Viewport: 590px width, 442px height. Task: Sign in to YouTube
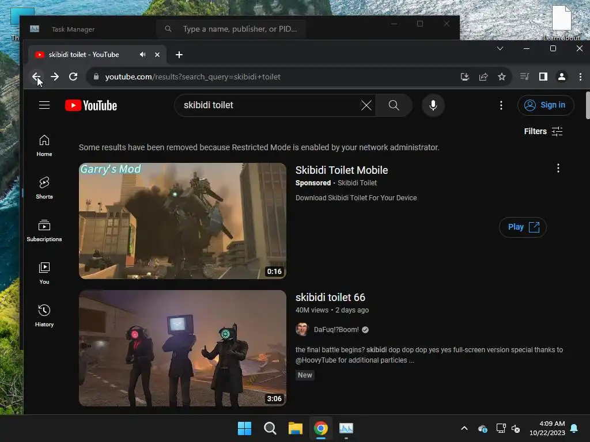(546, 105)
